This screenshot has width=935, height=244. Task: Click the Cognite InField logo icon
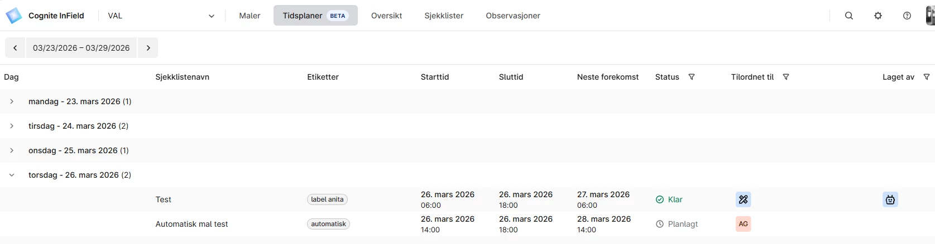point(13,16)
